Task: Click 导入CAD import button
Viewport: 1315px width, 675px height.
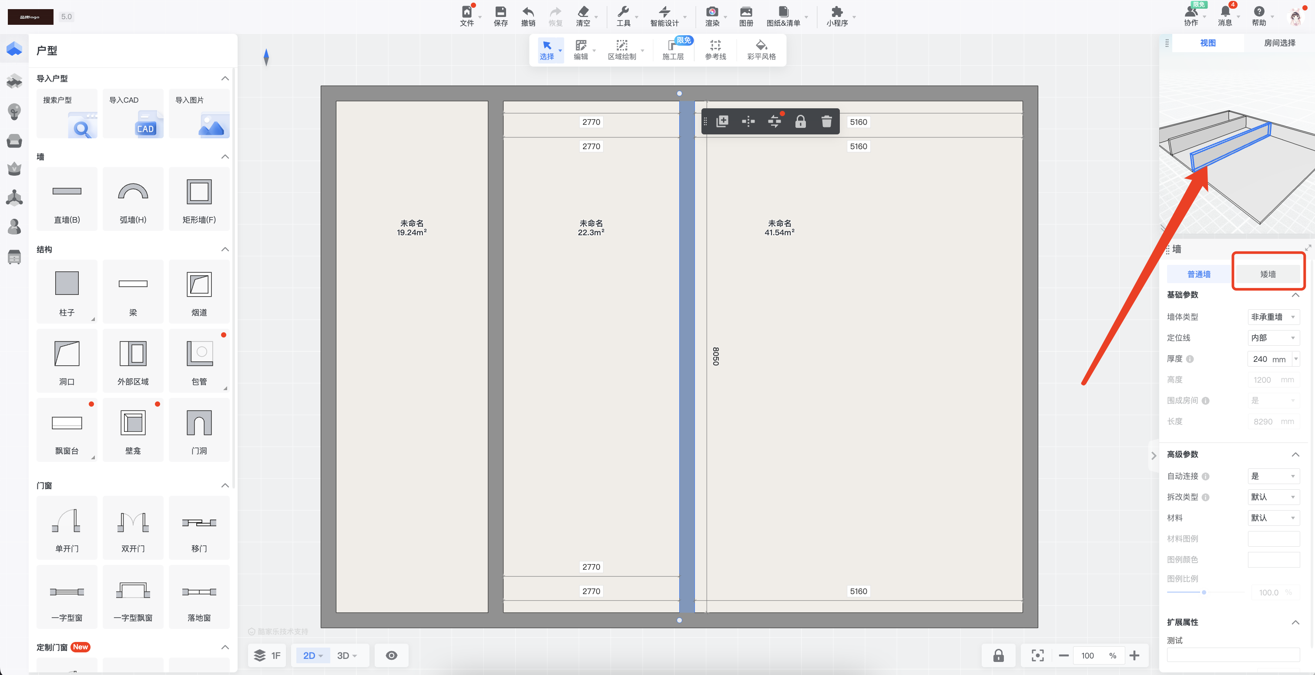Action: point(133,114)
